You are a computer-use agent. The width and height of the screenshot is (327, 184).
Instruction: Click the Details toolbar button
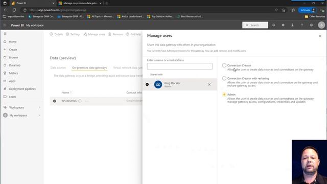click(56, 34)
